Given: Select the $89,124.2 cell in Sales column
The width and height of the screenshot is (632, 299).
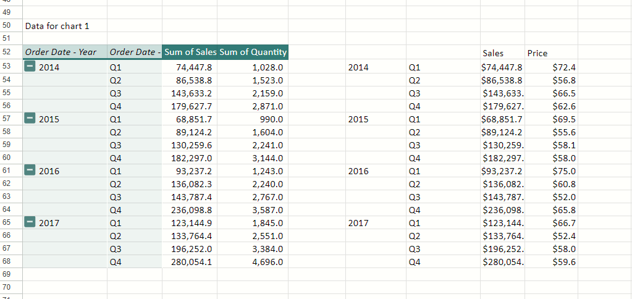Looking at the screenshot, I should pyautogui.click(x=502, y=132).
